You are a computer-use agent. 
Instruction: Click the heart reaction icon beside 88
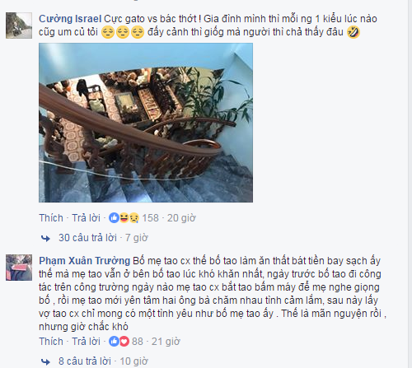(124, 342)
